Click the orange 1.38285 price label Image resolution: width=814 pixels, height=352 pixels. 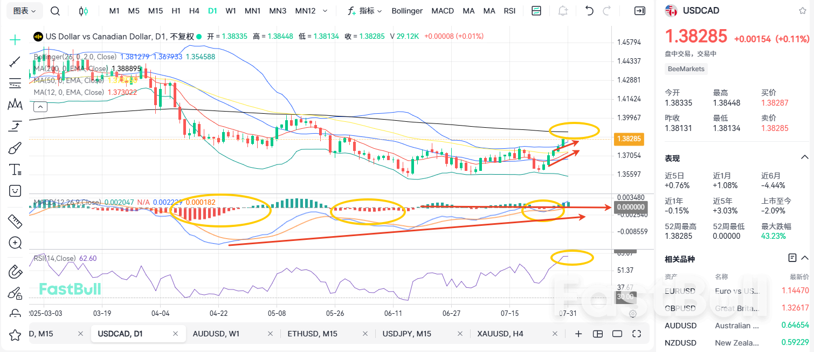[629, 139]
